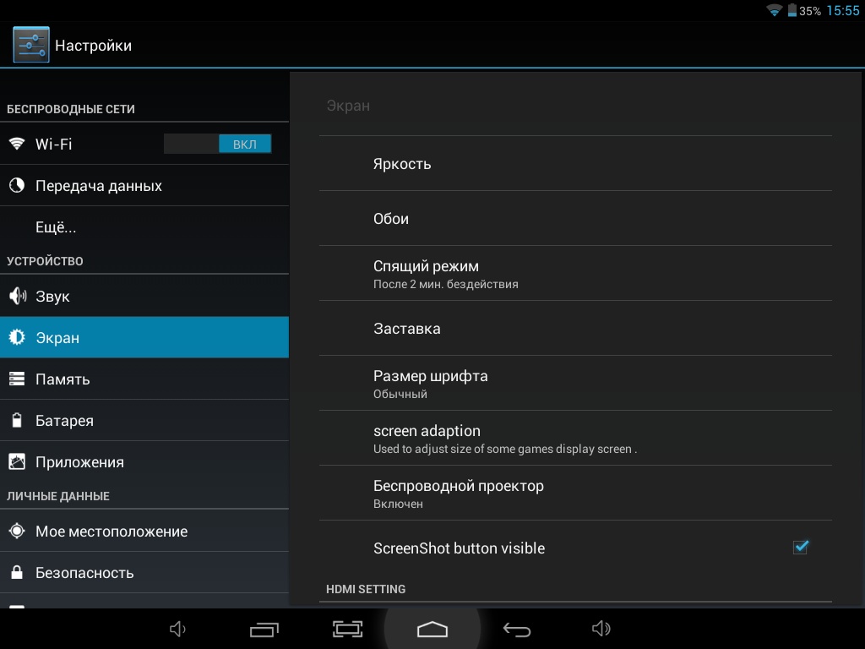Viewport: 865px width, 649px height.
Task: Open Размер шрифта font size chooser
Action: 574,384
